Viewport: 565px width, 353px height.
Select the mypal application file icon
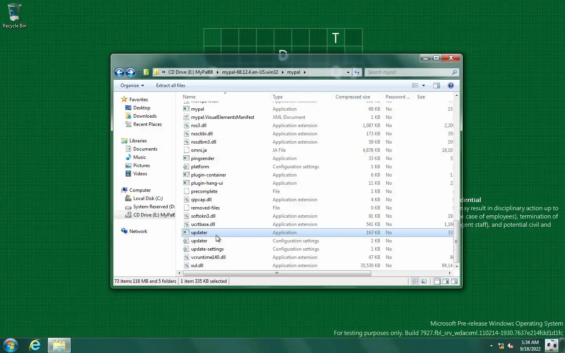tap(187, 109)
